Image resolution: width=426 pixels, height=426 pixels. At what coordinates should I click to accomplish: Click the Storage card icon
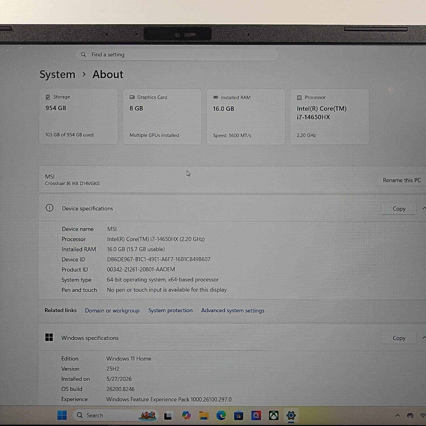[x=48, y=97]
